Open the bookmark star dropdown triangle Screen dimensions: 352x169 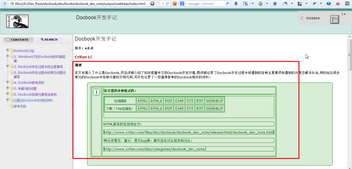coord(163,4)
